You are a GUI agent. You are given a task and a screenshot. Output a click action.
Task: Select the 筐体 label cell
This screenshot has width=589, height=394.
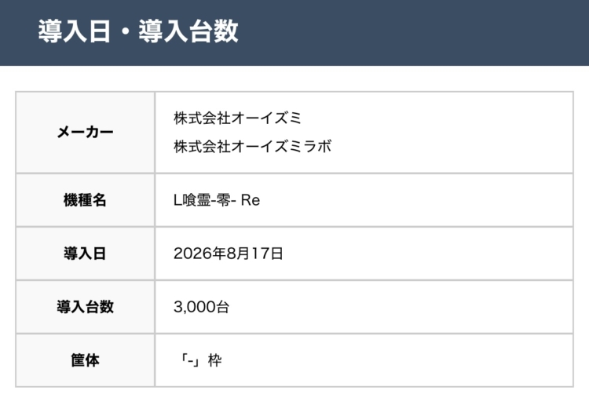pos(86,360)
